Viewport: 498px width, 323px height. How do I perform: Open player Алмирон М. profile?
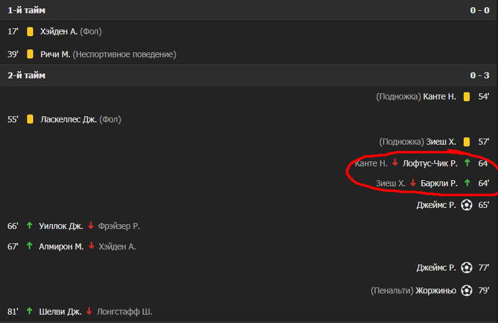coord(61,246)
